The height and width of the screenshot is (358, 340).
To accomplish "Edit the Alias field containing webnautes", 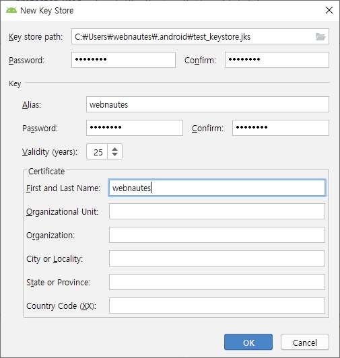I will pos(207,104).
